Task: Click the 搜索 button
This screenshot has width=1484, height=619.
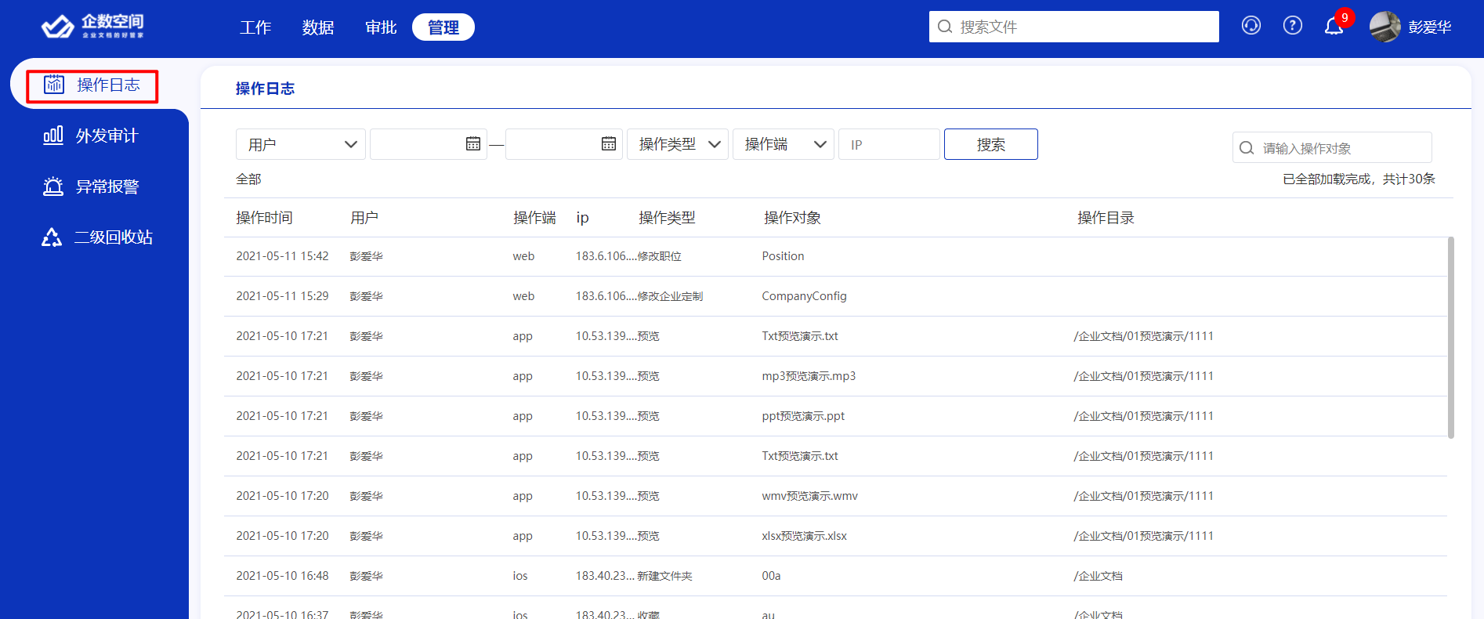Action: 991,144
